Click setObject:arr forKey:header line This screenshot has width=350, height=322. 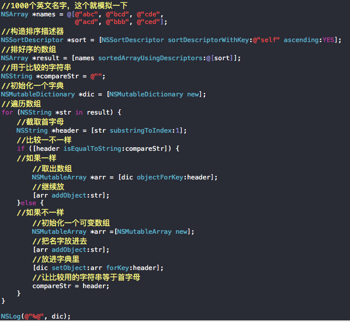coord(98,268)
